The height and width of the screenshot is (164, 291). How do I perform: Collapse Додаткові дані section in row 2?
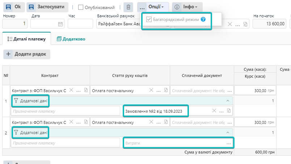click(228, 133)
